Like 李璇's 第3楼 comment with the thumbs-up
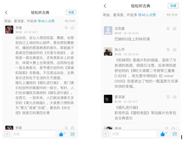Screen dimensions: 186x142 point(72,28)
